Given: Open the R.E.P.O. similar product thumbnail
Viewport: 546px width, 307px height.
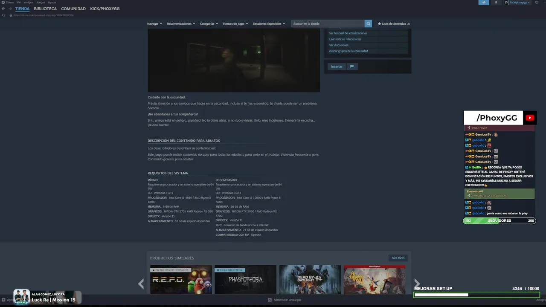Looking at the screenshot, I should [x=181, y=280].
